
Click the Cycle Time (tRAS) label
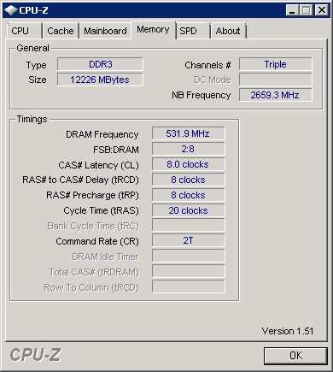[101, 210]
